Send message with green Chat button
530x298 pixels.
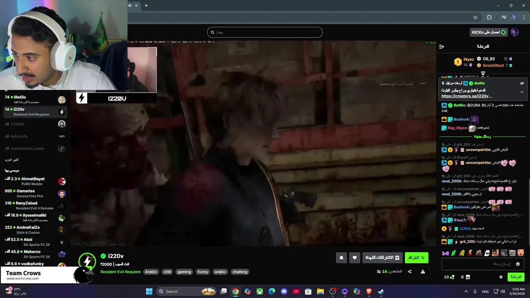click(516, 277)
